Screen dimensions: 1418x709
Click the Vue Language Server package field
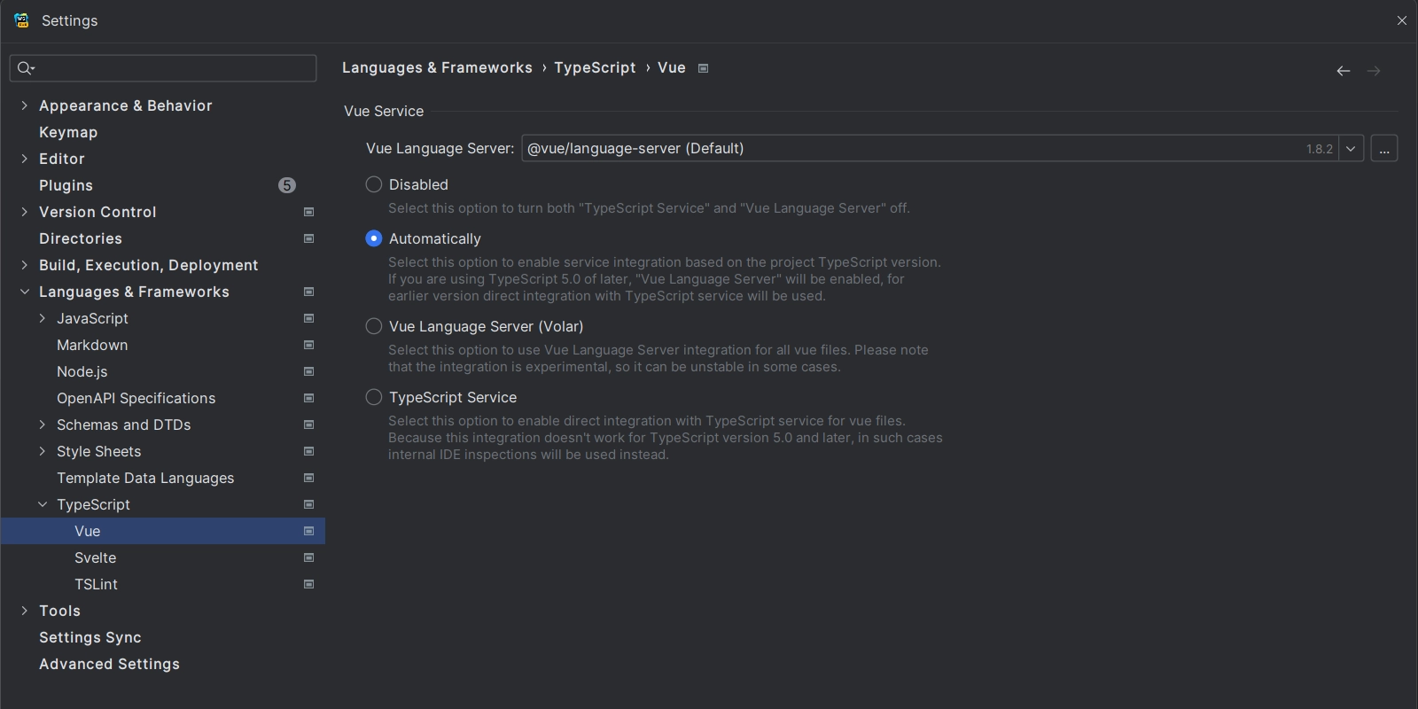pyautogui.click(x=930, y=148)
